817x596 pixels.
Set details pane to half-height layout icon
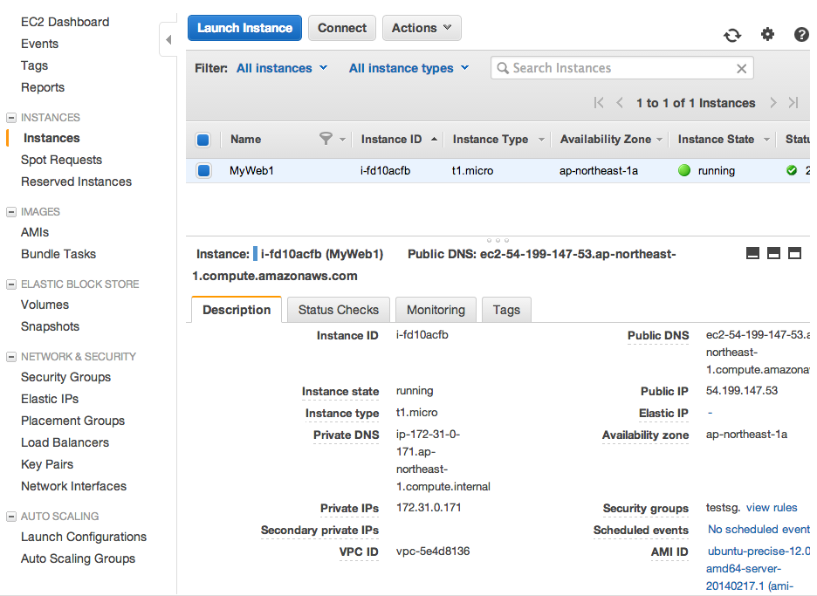773,253
